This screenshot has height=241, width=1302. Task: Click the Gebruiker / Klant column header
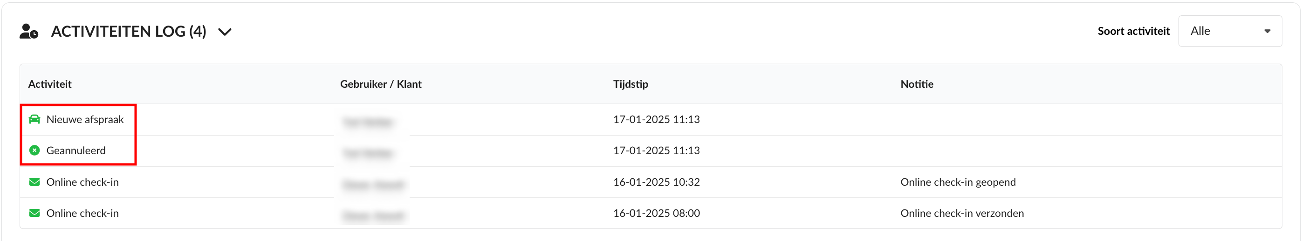380,84
